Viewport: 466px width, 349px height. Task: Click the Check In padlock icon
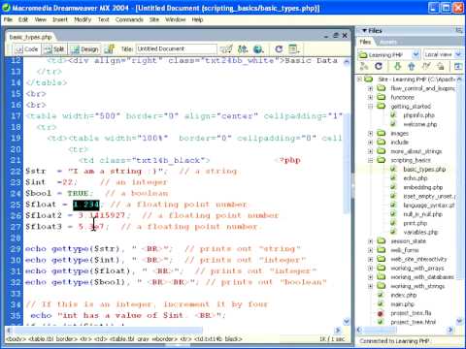[440, 66]
